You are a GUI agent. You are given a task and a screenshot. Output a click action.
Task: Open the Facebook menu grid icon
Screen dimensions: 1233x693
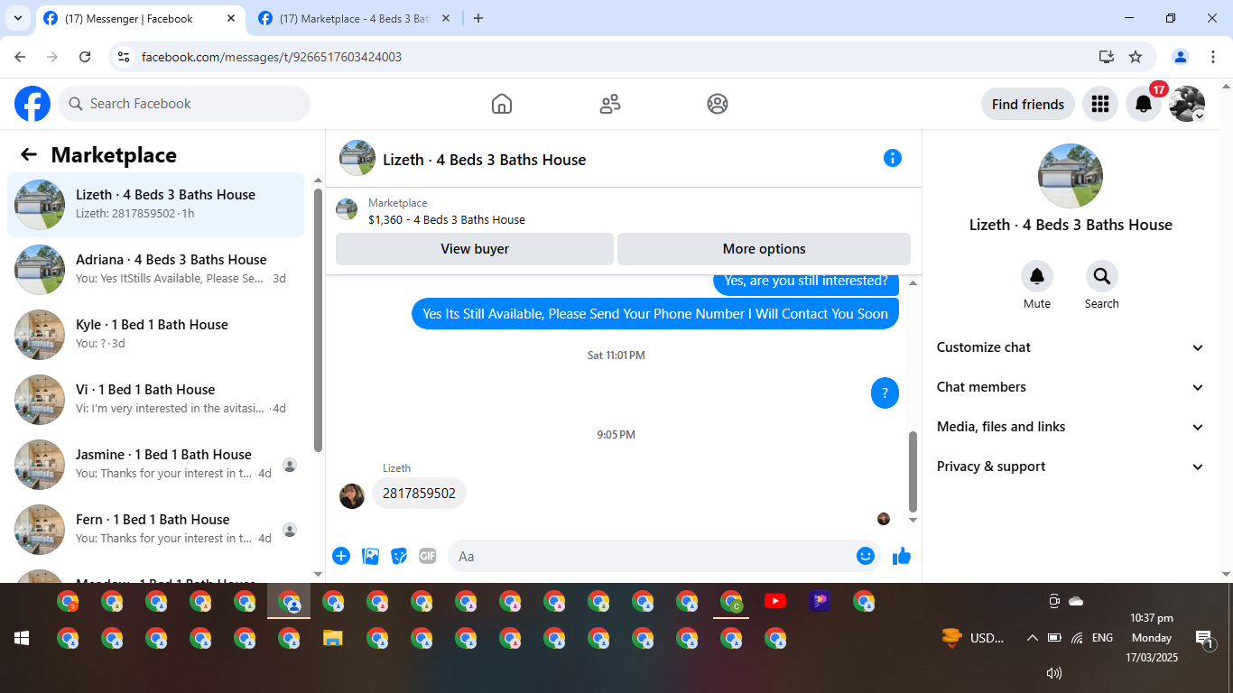[x=1099, y=104]
